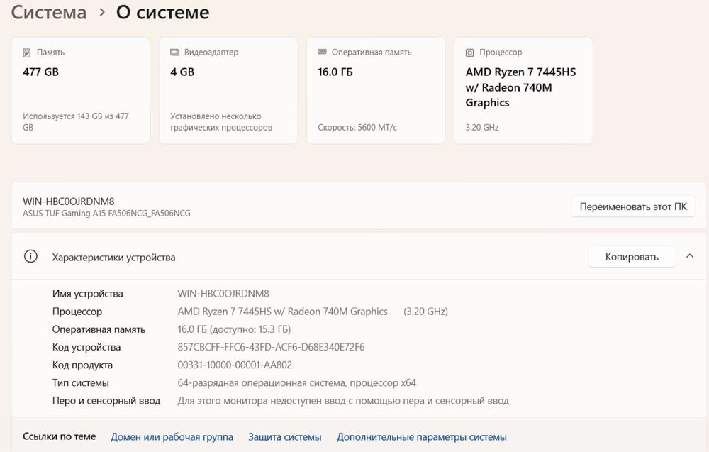
Task: Open the Оперативная память 16.0 ГБ card
Action: click(376, 91)
